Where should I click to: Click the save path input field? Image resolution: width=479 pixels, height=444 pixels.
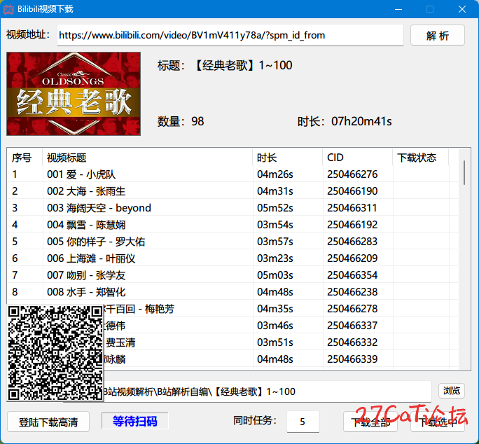[x=268, y=391]
